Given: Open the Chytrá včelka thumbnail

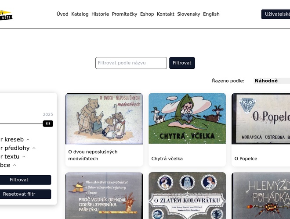Looking at the screenshot, I should click(187, 118).
